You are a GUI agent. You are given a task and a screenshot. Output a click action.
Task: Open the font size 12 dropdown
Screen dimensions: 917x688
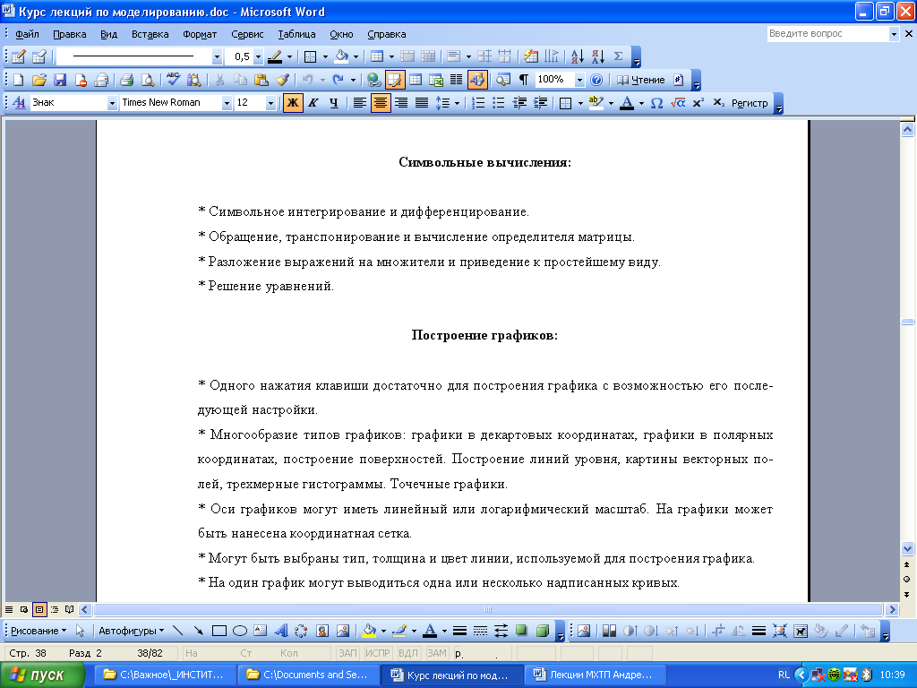[x=270, y=103]
